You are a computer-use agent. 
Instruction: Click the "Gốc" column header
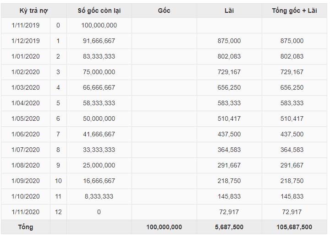(164, 11)
